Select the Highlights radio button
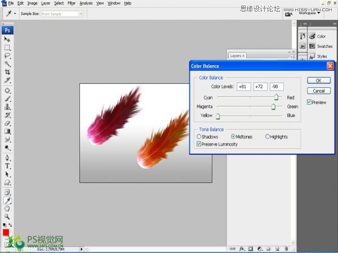The image size is (338, 253). 268,137
